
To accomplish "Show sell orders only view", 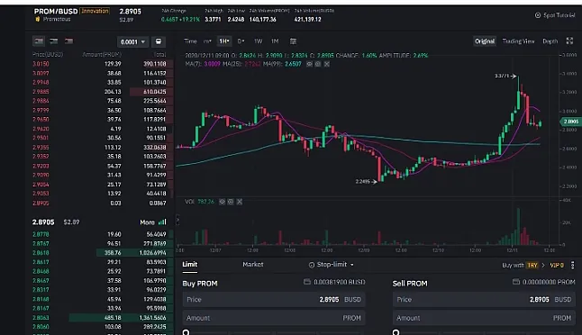I will (x=68, y=41).
